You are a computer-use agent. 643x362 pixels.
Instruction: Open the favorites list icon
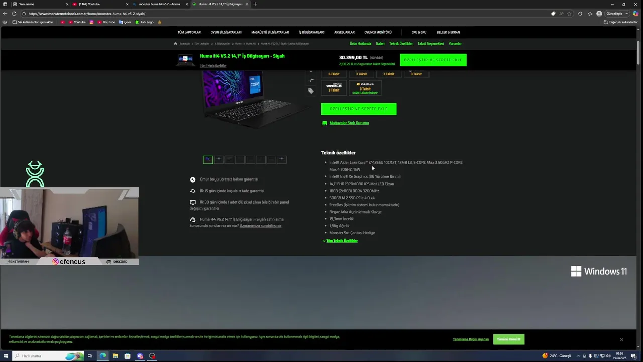coord(590,14)
